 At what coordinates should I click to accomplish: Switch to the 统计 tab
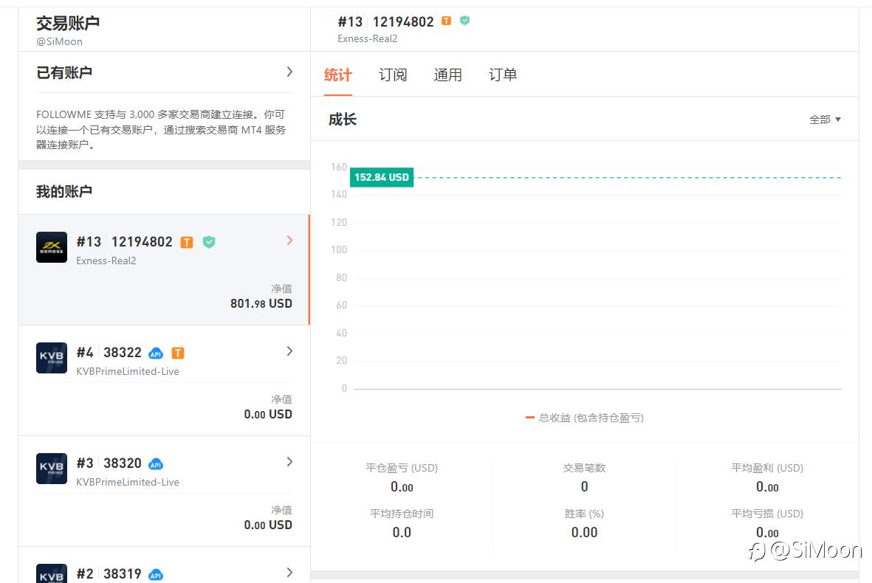[x=337, y=75]
